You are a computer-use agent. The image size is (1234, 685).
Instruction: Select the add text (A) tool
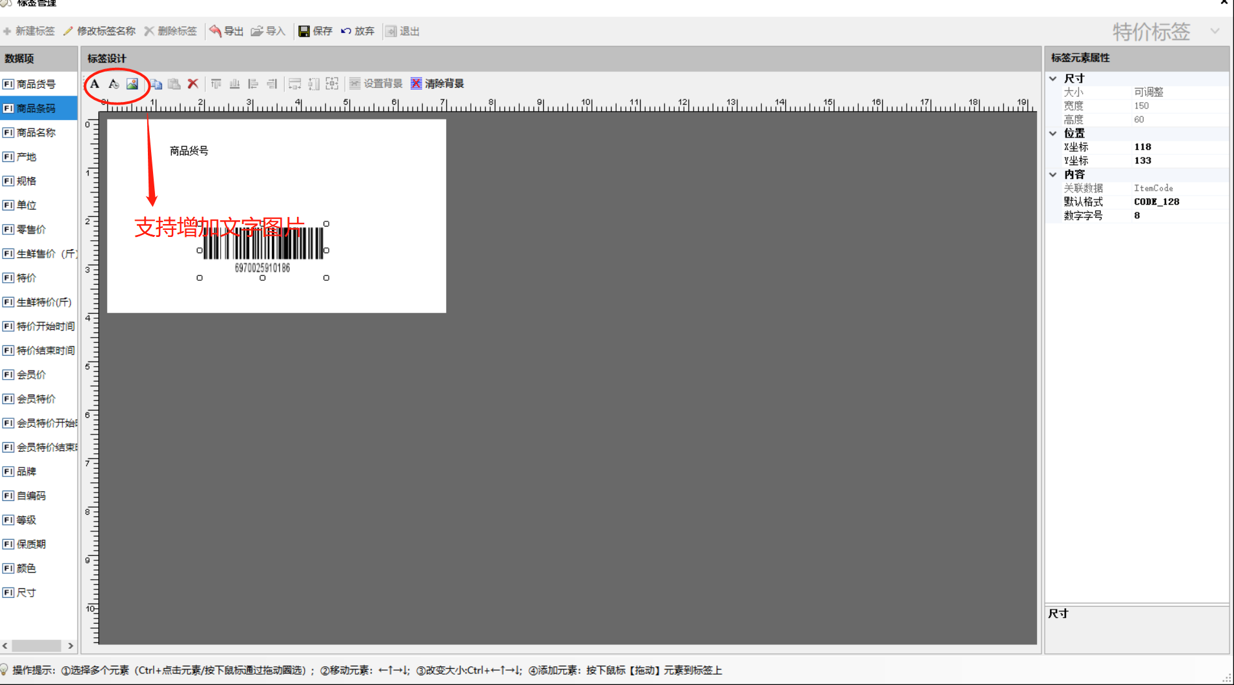[x=95, y=84]
